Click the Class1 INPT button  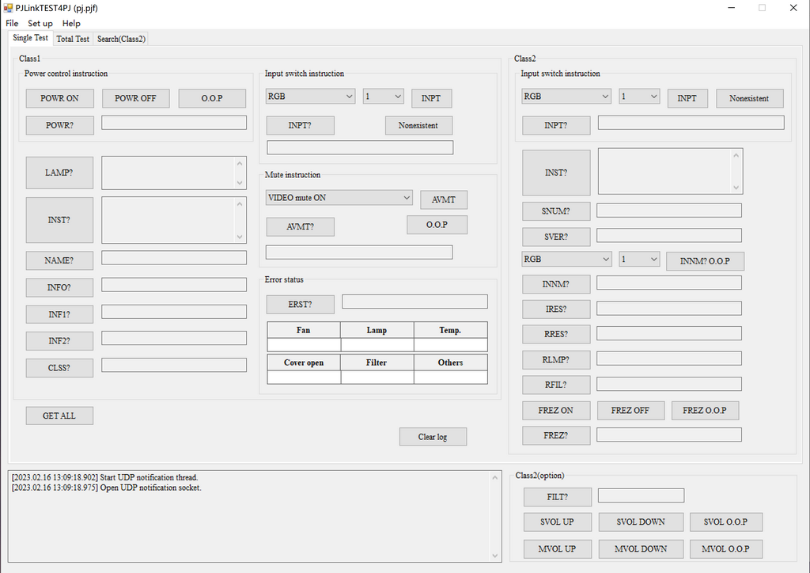tap(431, 98)
